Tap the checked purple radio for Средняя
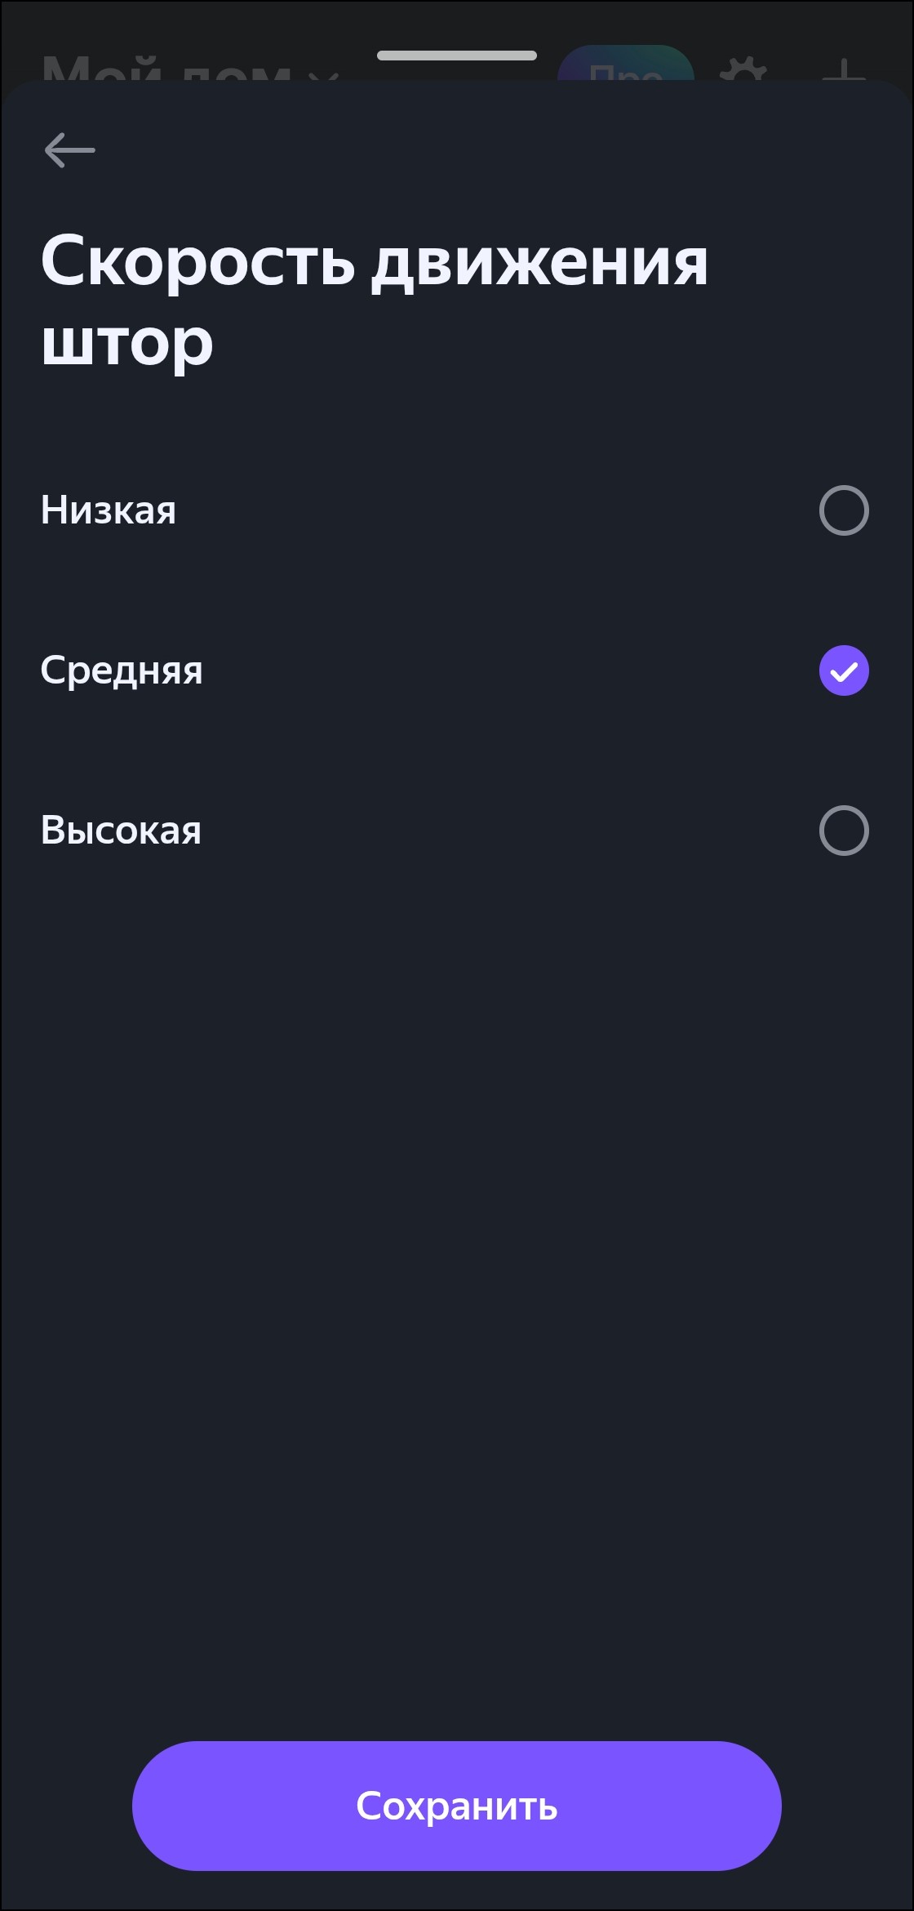The width and height of the screenshot is (914, 1911). 844,671
